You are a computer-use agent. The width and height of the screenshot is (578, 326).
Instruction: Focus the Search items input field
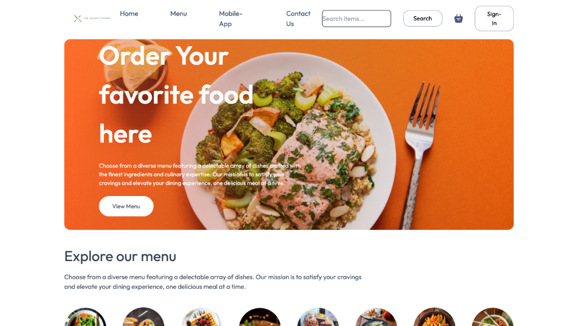(x=357, y=19)
